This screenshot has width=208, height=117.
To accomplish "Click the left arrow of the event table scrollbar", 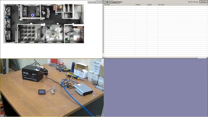I will (x=105, y=58).
